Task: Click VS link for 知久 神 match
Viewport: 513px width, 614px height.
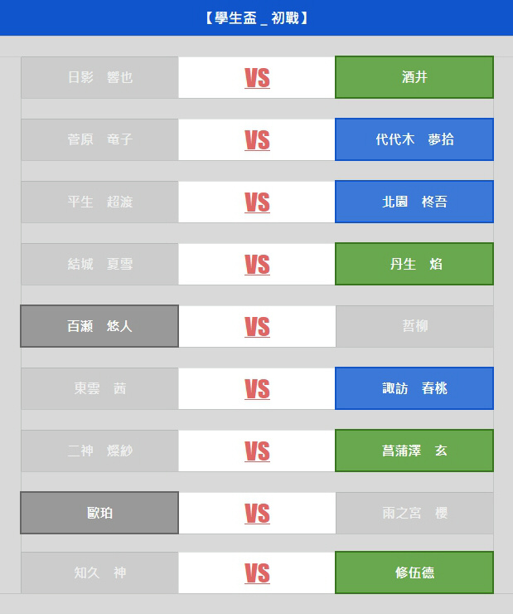Action: click(257, 573)
